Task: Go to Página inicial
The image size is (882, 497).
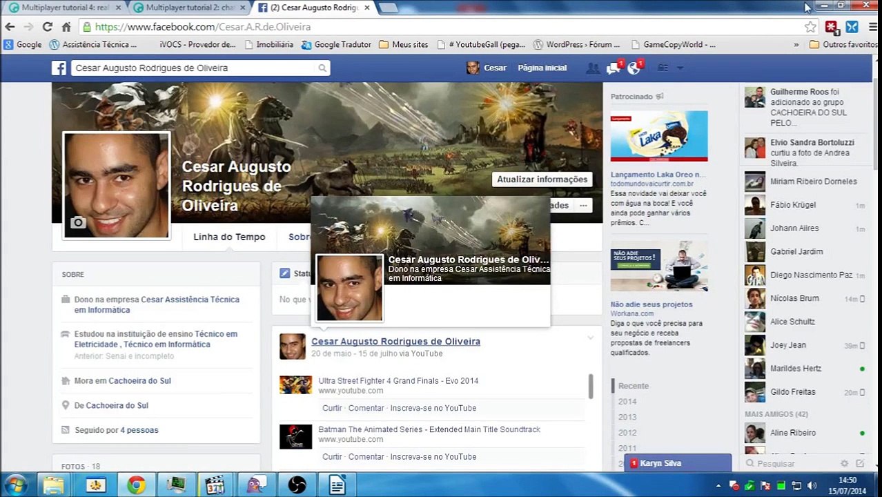Action: tap(542, 68)
